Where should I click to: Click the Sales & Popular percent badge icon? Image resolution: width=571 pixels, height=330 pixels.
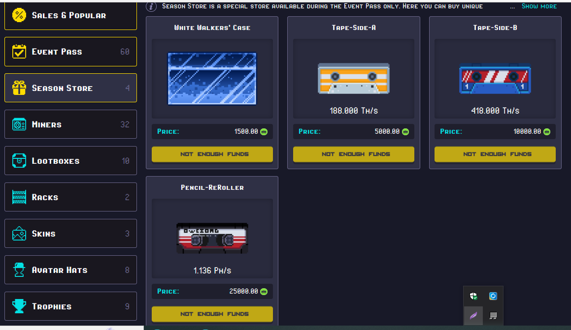(x=20, y=15)
